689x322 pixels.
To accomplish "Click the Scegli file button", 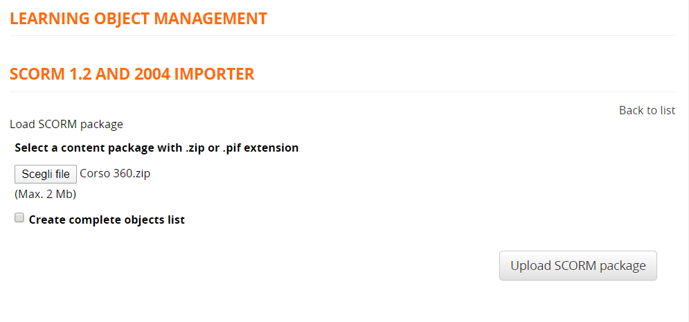I will tap(46, 174).
